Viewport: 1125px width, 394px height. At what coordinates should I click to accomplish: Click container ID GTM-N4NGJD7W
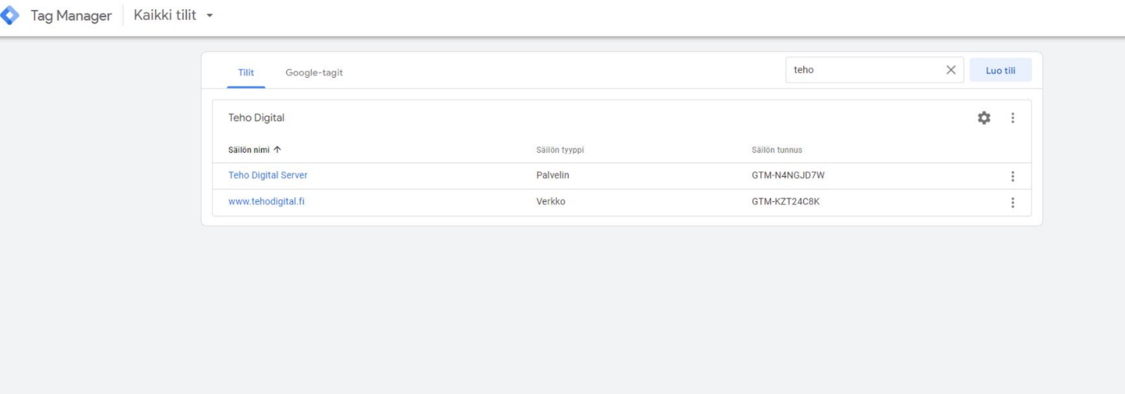coord(787,176)
